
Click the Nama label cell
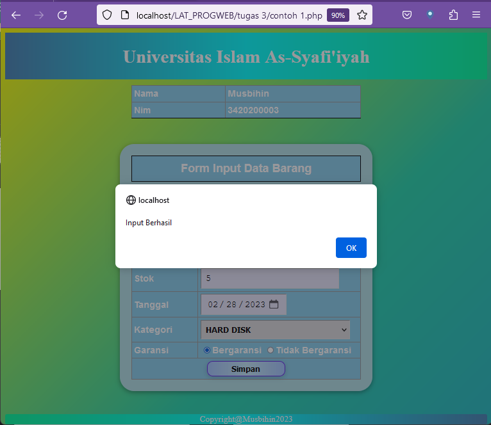point(178,93)
